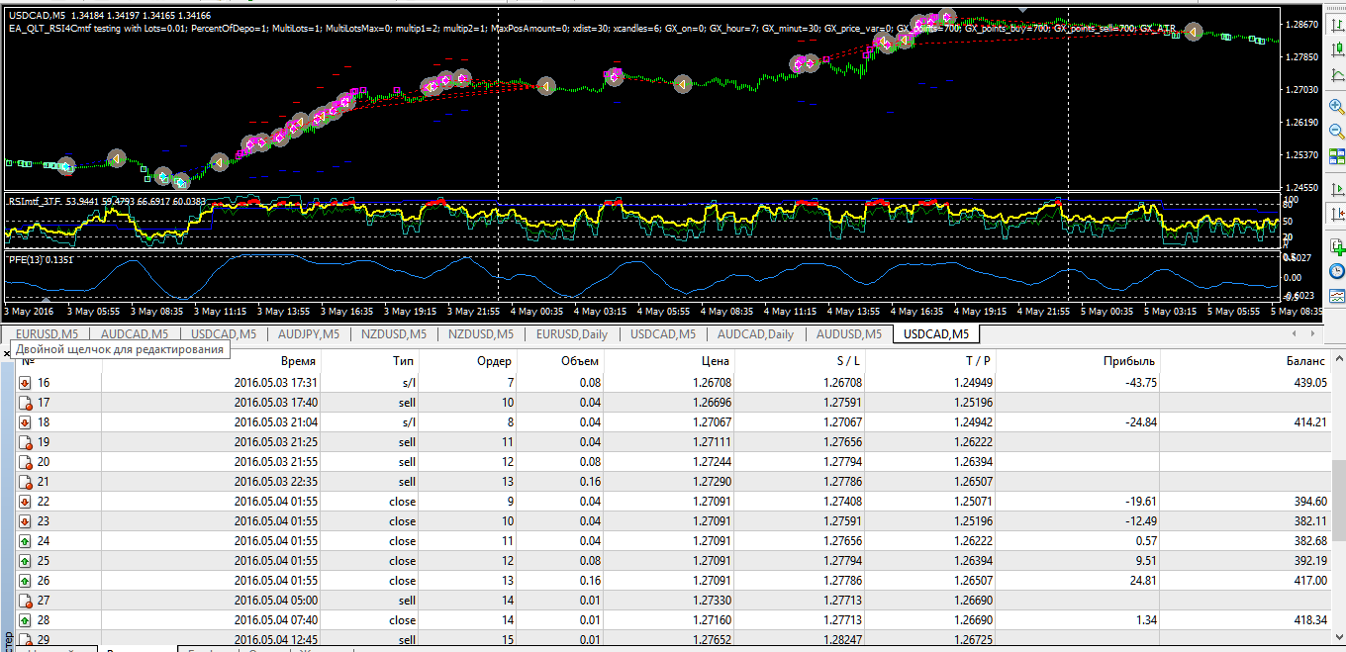
Task: Select price cell 1.27111
Action: (712, 442)
